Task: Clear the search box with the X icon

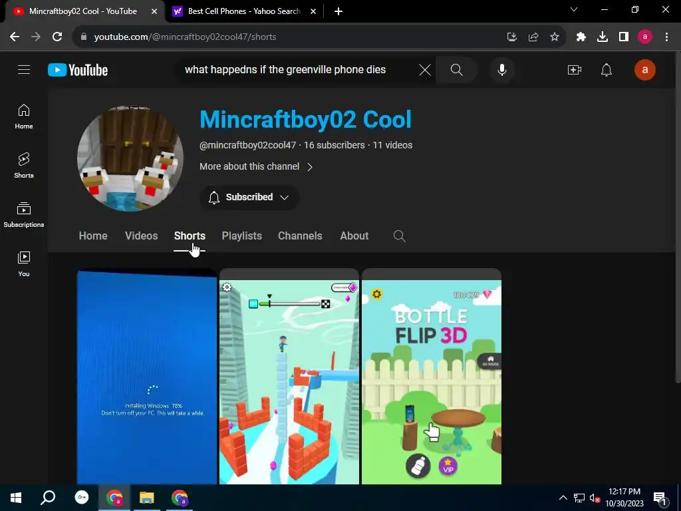Action: coord(425,69)
